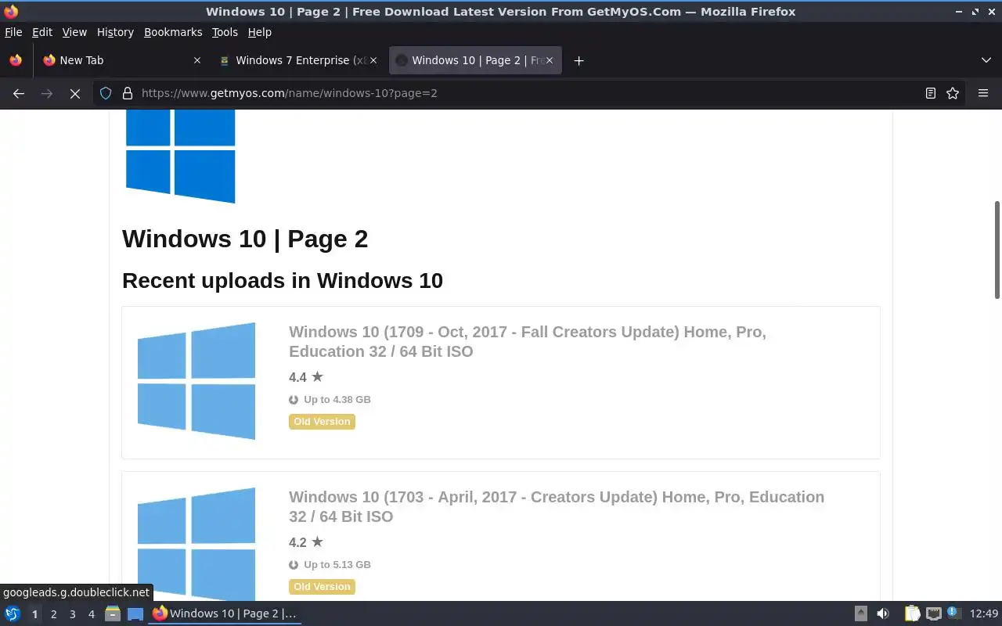1002x626 pixels.
Task: Open the View menu
Action: tap(74, 32)
